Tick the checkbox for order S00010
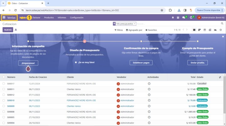 click(4, 100)
